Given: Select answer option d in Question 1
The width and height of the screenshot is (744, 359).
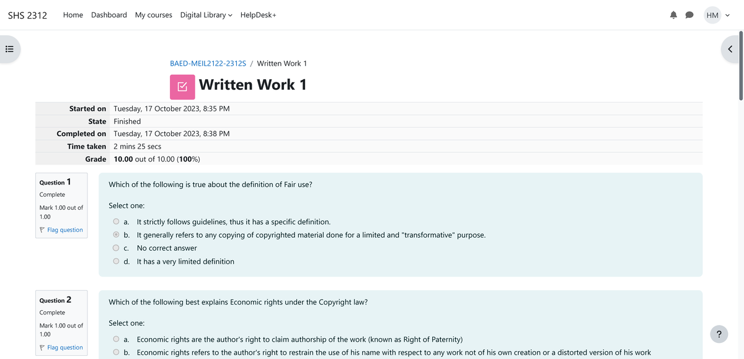Looking at the screenshot, I should tap(115, 261).
